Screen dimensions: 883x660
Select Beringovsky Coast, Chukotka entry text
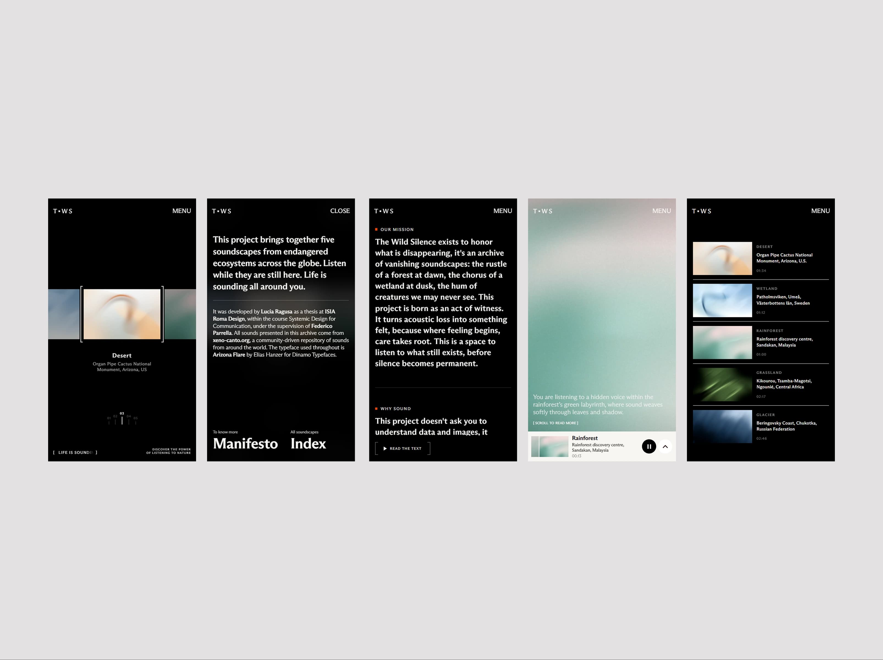pos(786,426)
